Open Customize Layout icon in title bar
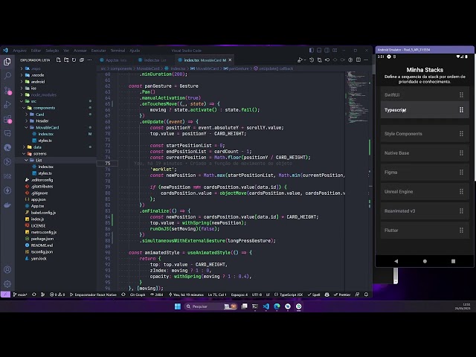 point(335,51)
